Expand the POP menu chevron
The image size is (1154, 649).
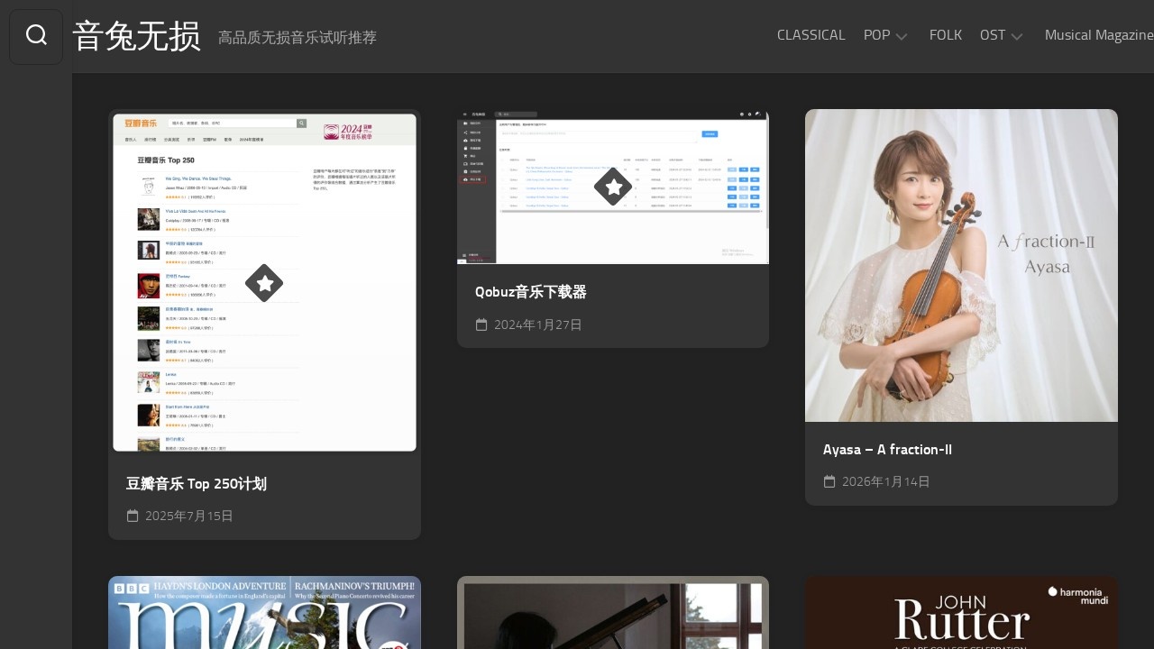[901, 36]
